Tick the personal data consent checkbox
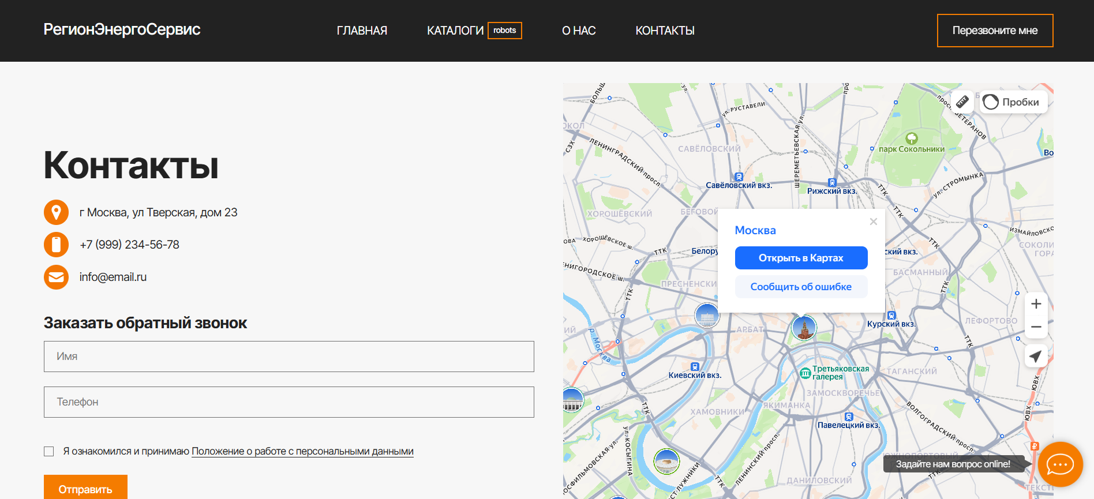The width and height of the screenshot is (1094, 499). 49,452
